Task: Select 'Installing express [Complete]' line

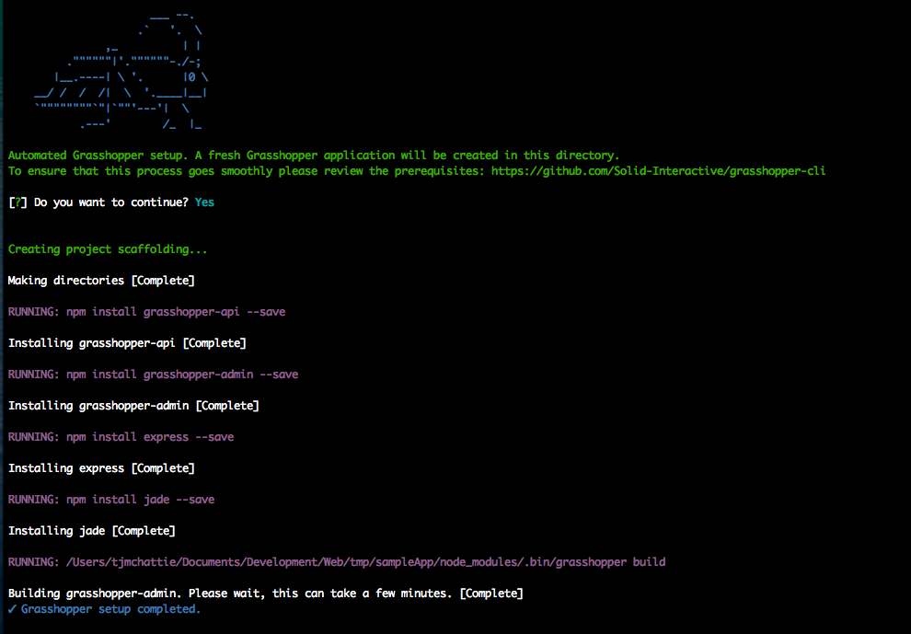Action: (101, 468)
